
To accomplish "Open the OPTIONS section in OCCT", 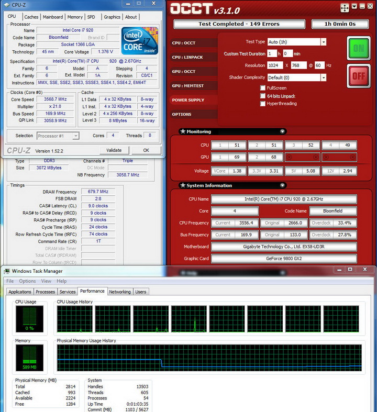I will click(194, 114).
